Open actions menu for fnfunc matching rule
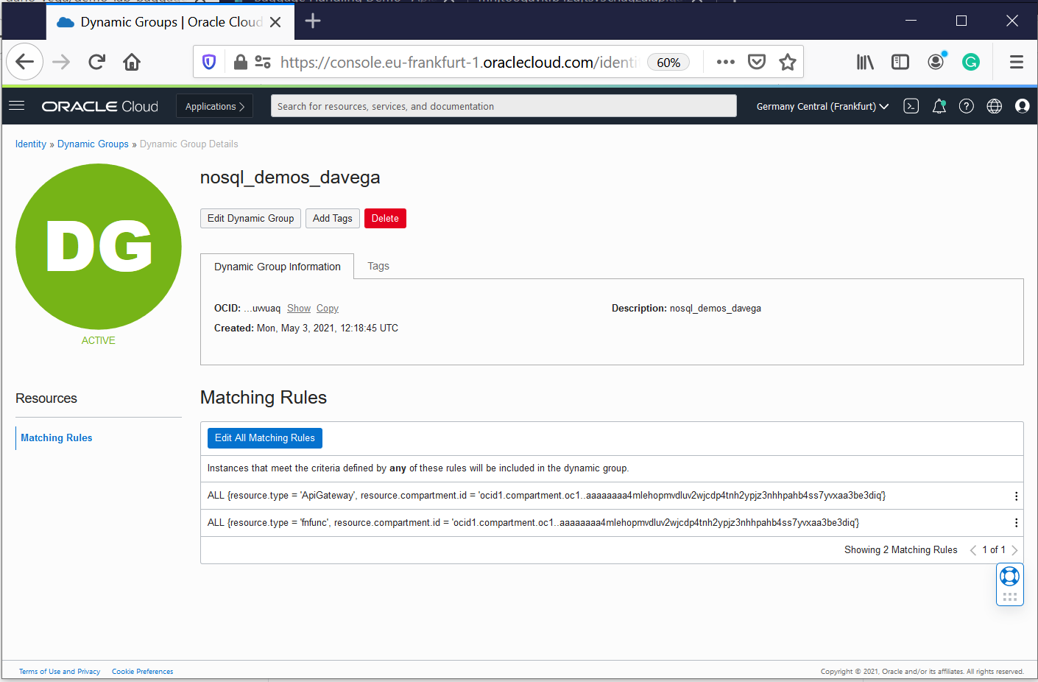 (1016, 523)
